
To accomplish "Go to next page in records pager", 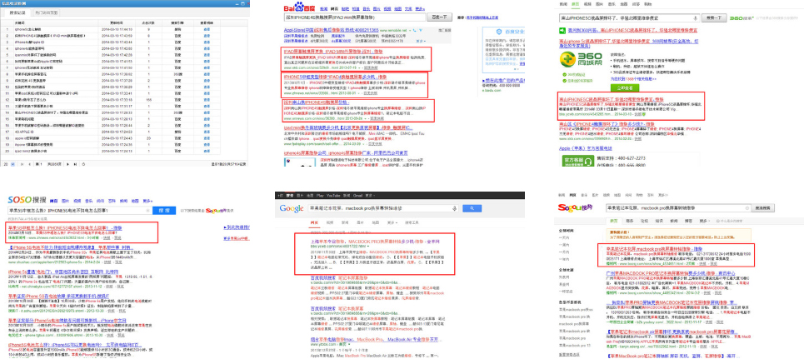I will 67,164.
